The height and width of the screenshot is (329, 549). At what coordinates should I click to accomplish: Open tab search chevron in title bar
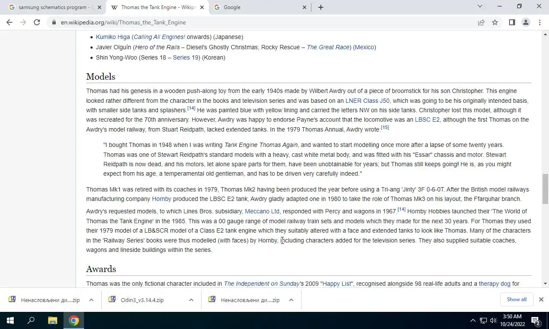[x=480, y=6]
